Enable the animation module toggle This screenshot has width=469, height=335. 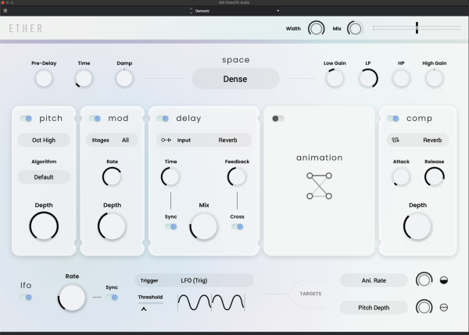tap(277, 119)
